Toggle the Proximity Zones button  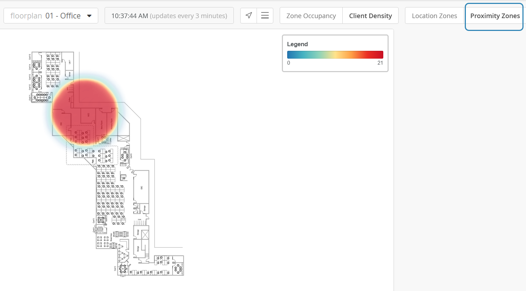[x=494, y=16]
